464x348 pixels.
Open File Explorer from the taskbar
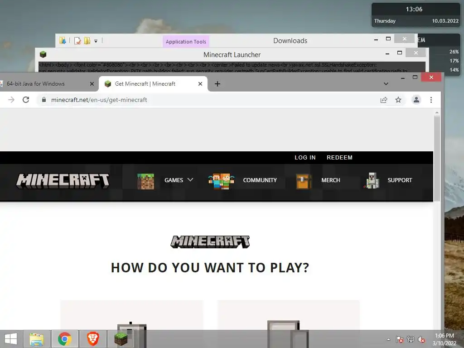click(37, 339)
